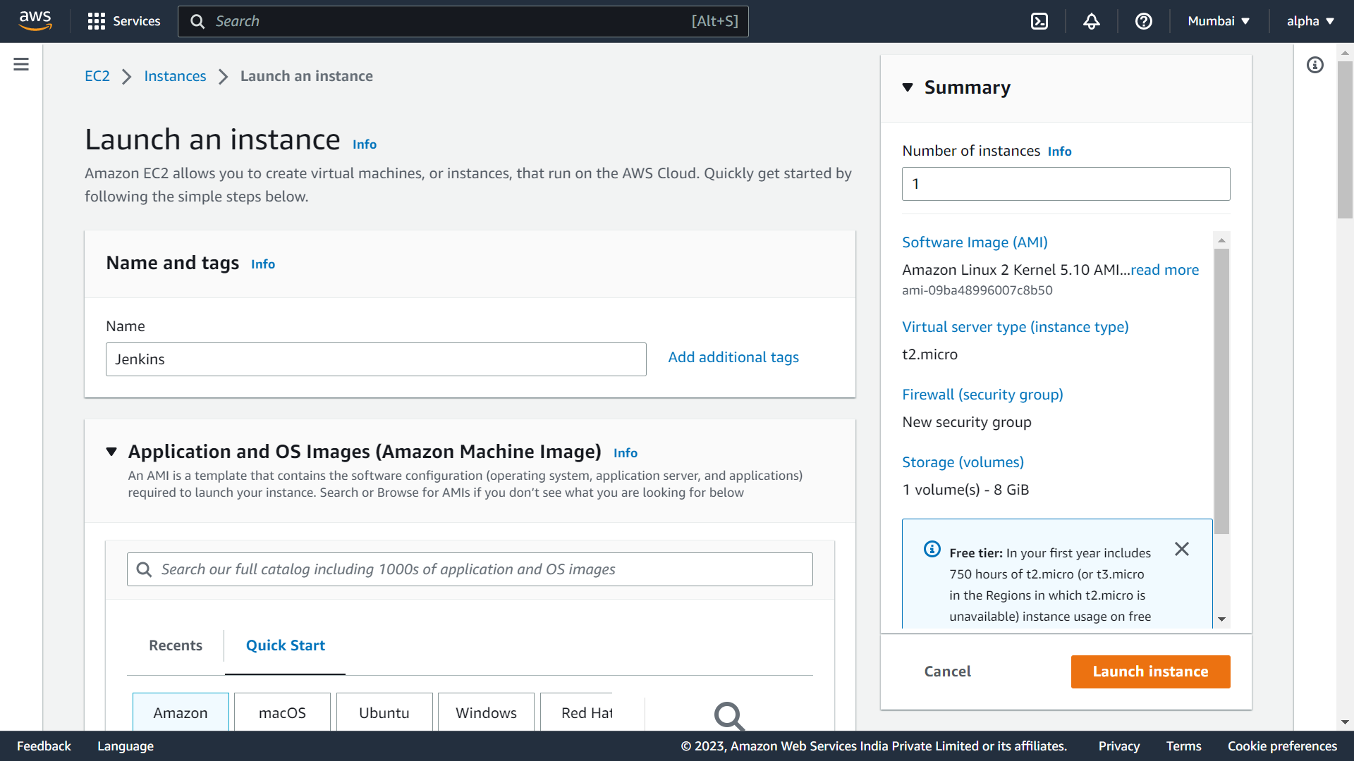The width and height of the screenshot is (1354, 761).
Task: Dismiss the Free tier notice
Action: pyautogui.click(x=1182, y=549)
